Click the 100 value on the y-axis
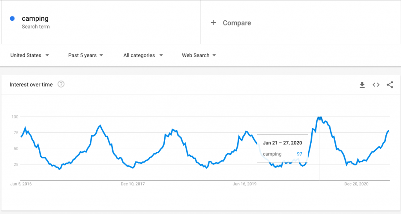Viewport: 401px width, 214px height. 15,117
